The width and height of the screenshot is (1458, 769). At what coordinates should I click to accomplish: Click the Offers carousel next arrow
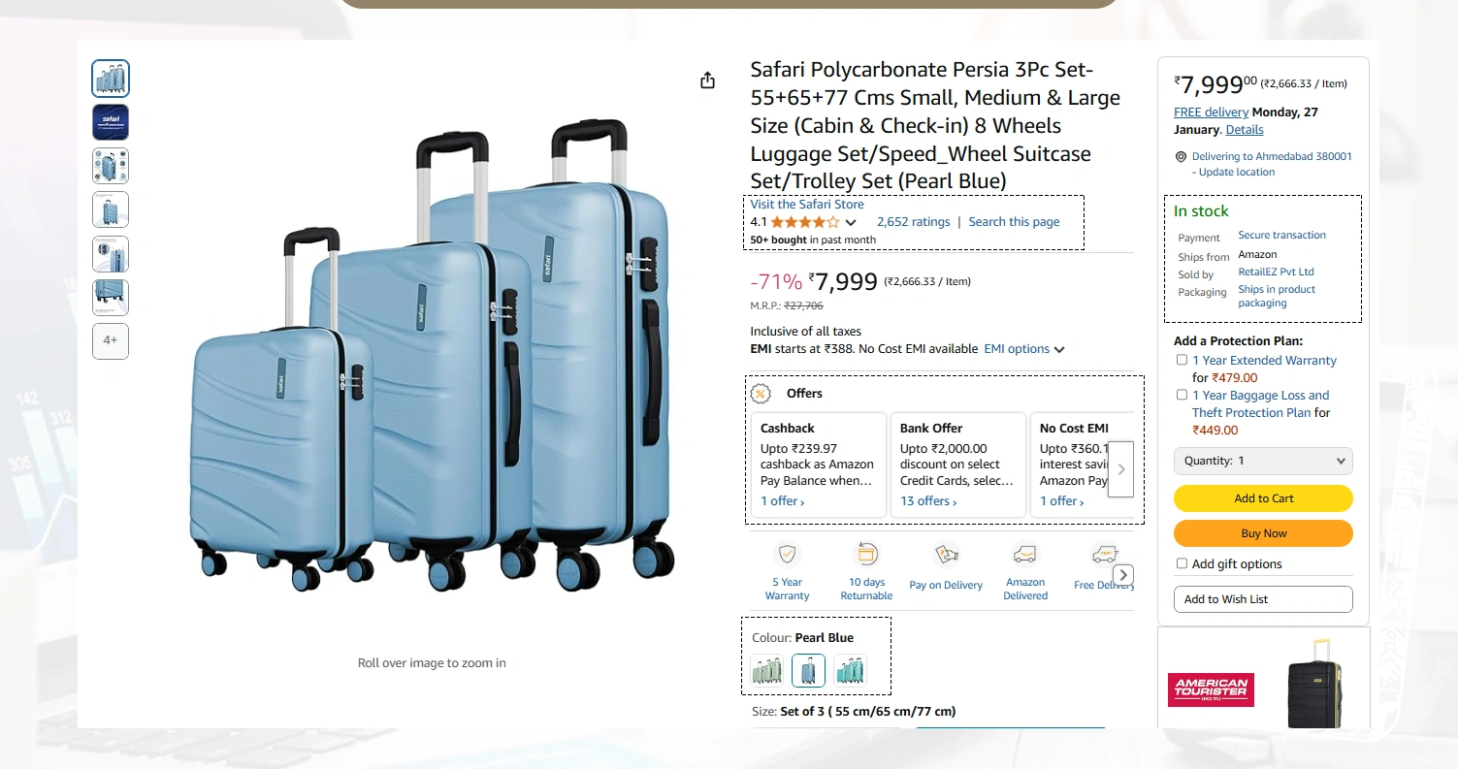coord(1120,469)
